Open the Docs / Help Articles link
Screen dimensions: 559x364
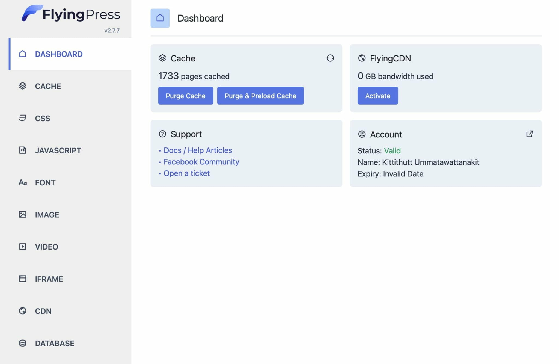coord(198,150)
